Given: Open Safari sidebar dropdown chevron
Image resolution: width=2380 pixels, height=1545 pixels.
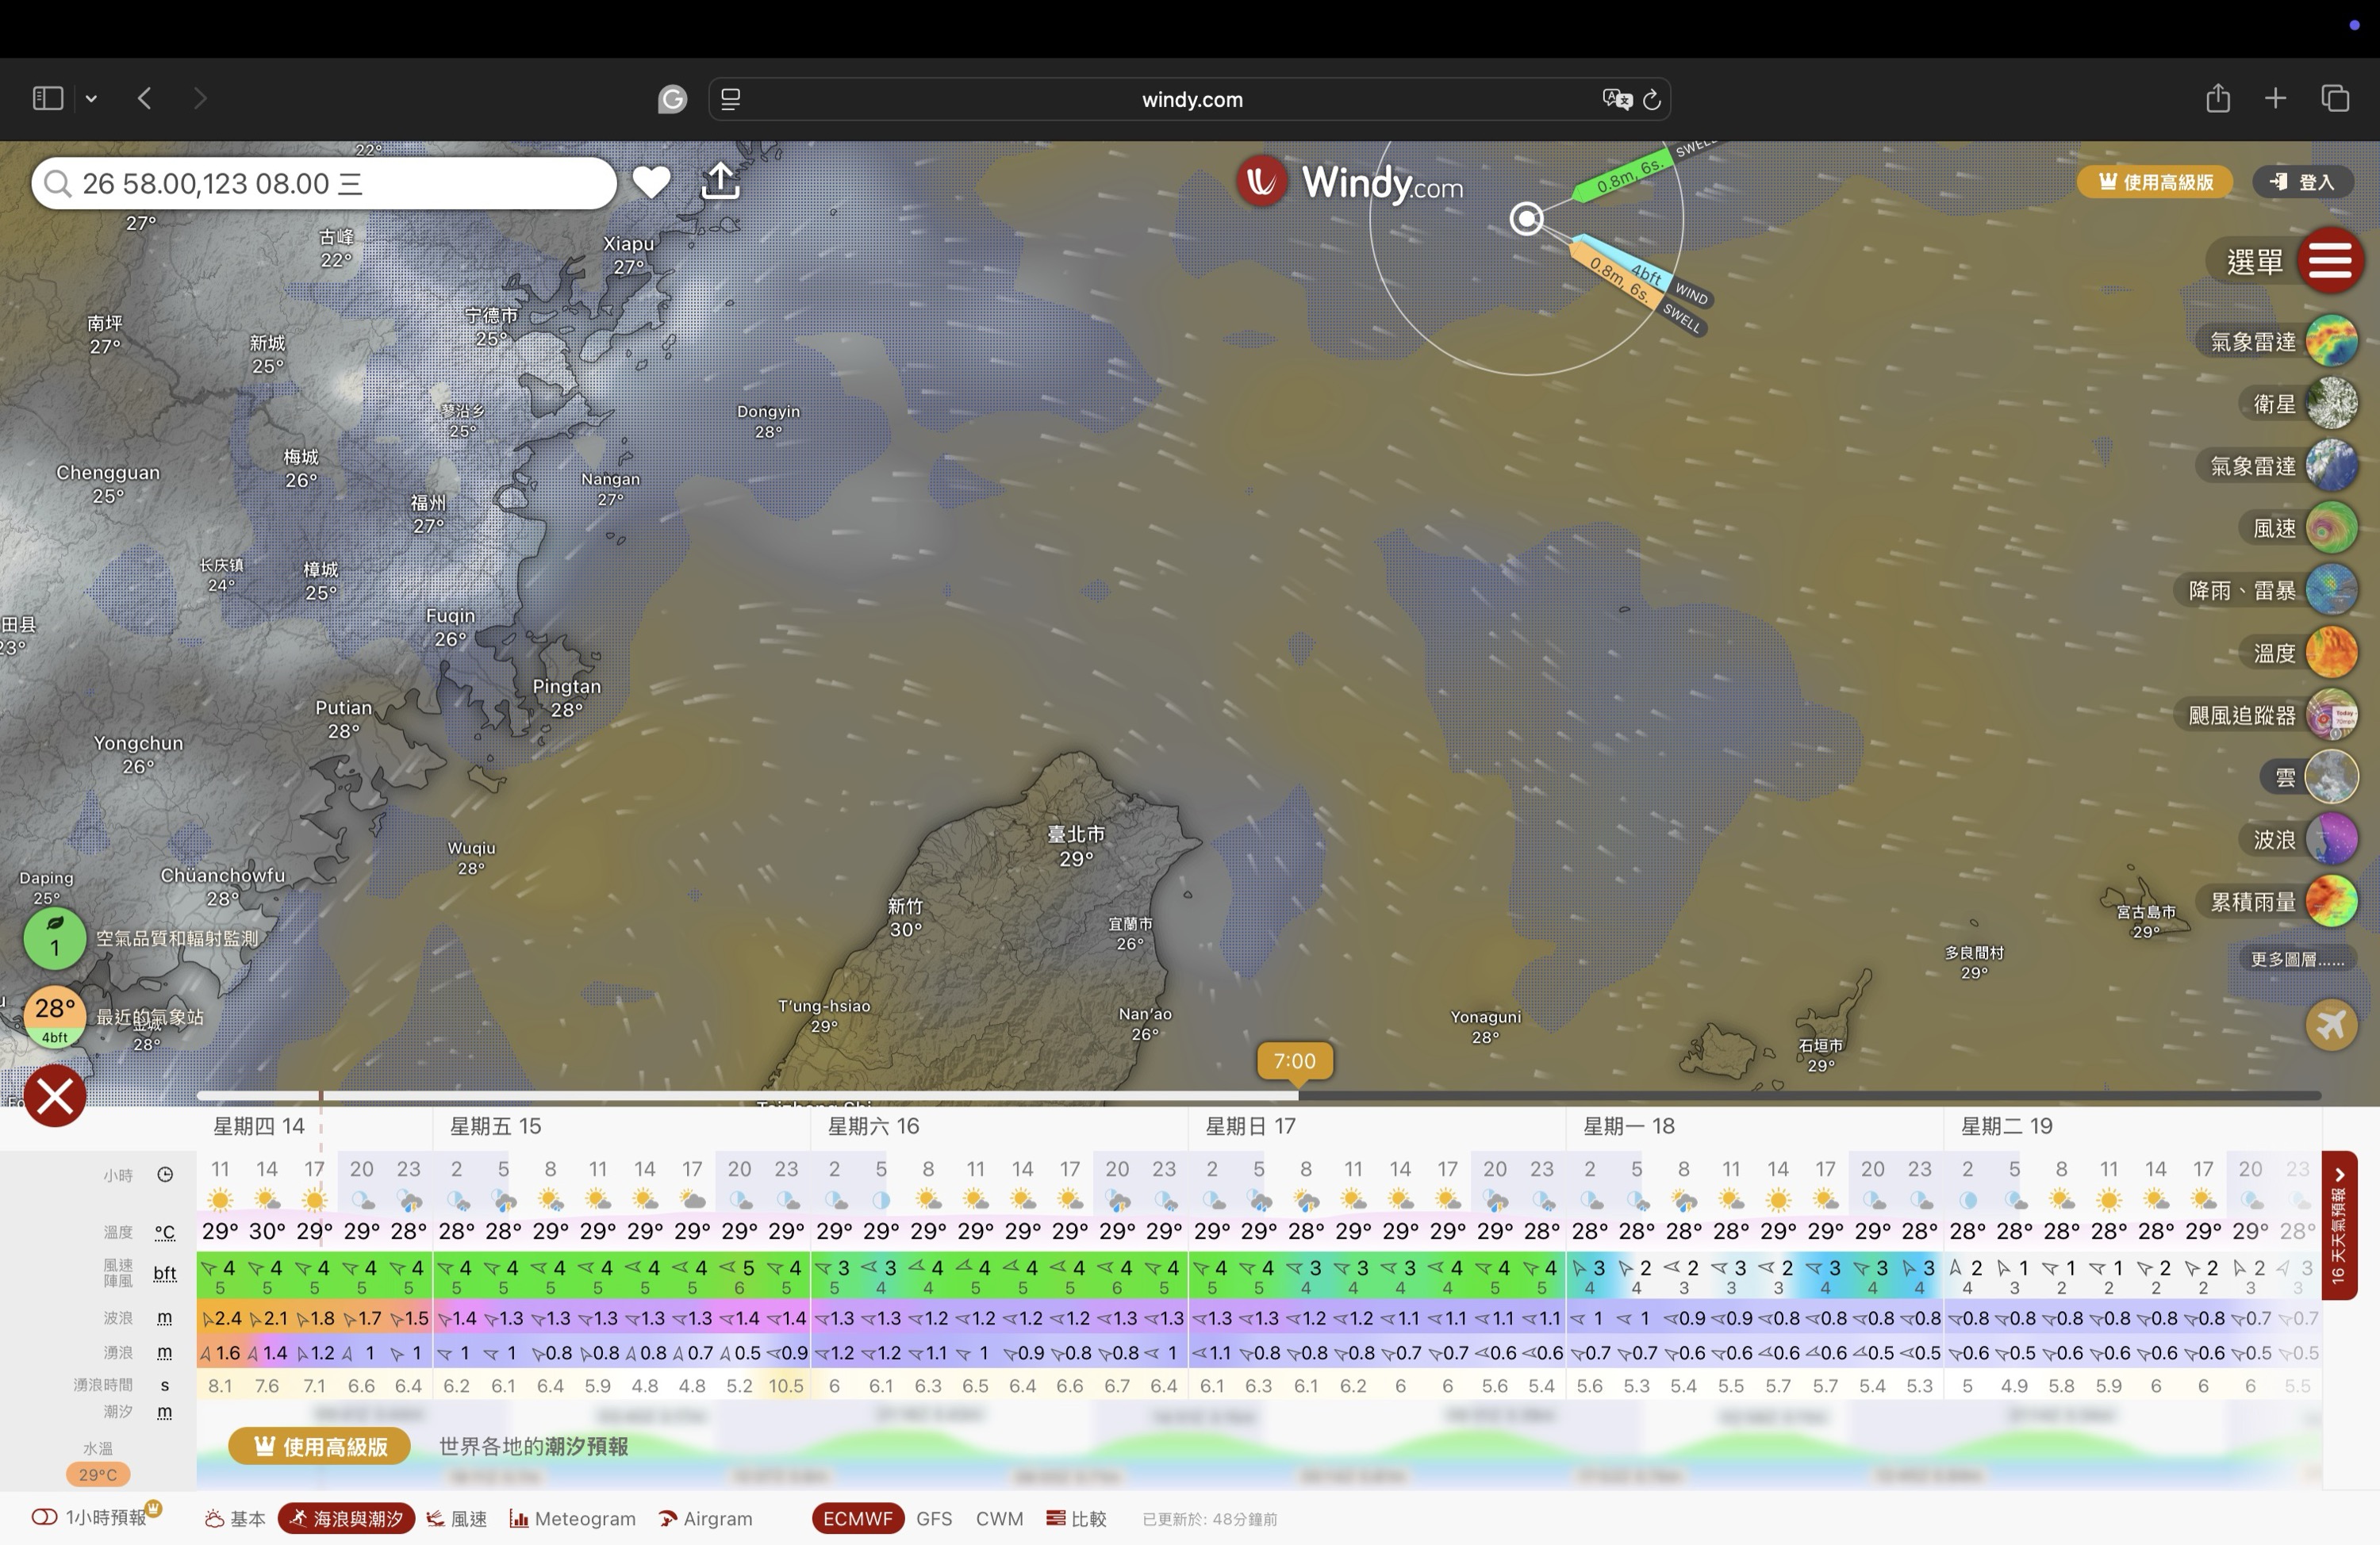Looking at the screenshot, I should click(91, 98).
